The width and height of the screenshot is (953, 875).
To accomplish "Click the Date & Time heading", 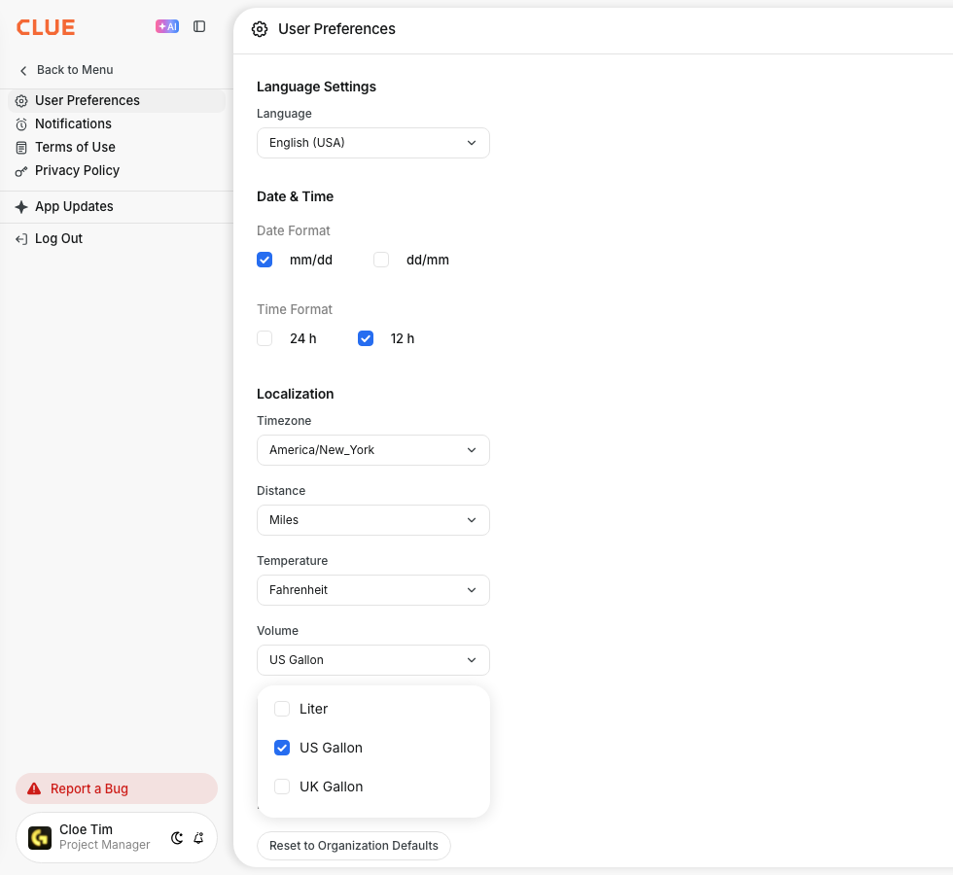I will pos(295,196).
